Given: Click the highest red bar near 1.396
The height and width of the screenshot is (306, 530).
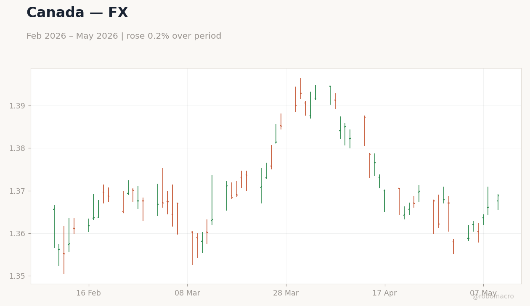Looking at the screenshot, I should [301, 89].
